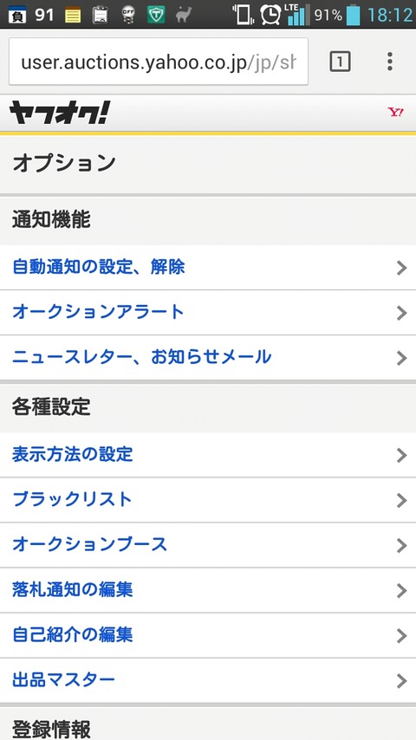
Task: Click the address bar URL field
Action: point(159,62)
